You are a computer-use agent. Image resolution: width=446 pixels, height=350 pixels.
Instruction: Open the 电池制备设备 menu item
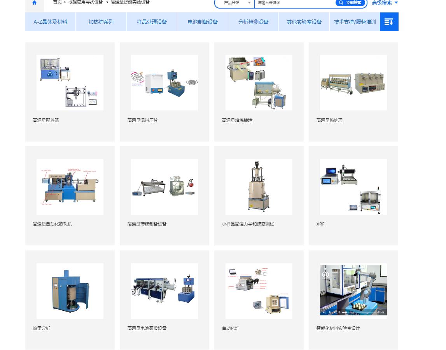[x=203, y=22]
